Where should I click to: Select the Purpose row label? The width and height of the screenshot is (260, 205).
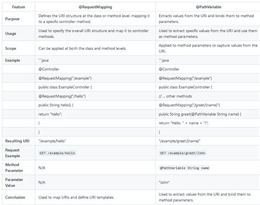point(12,19)
